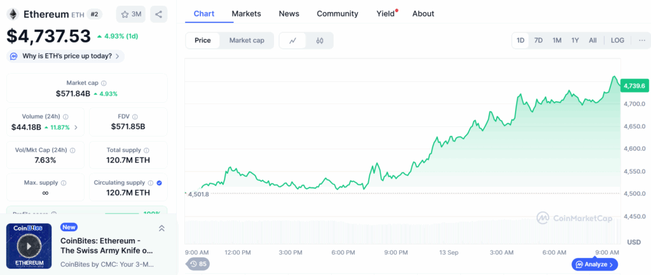Select the All time range

tap(593, 40)
